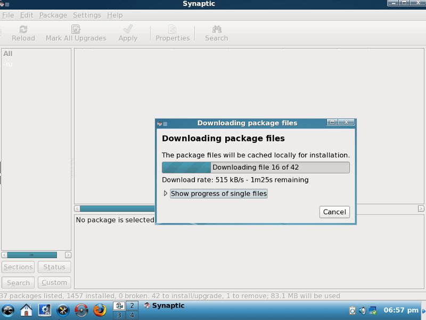
Task: Click the download progress bar
Action: (256, 167)
